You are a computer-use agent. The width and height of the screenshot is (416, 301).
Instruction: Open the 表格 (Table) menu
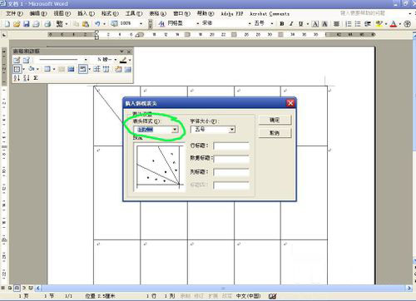click(157, 13)
